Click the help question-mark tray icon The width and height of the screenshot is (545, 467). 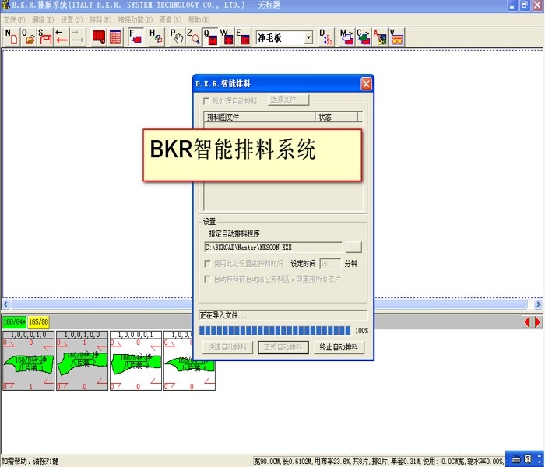(528, 459)
